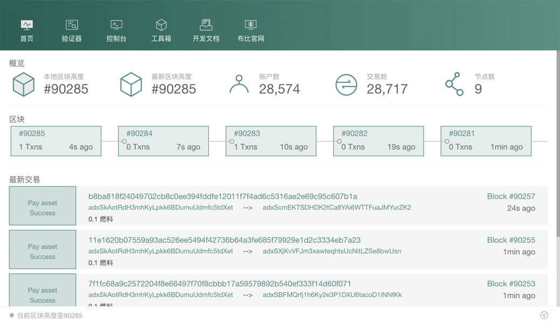Select block #90283 card
The image size is (560, 323).
pyautogui.click(x=271, y=141)
